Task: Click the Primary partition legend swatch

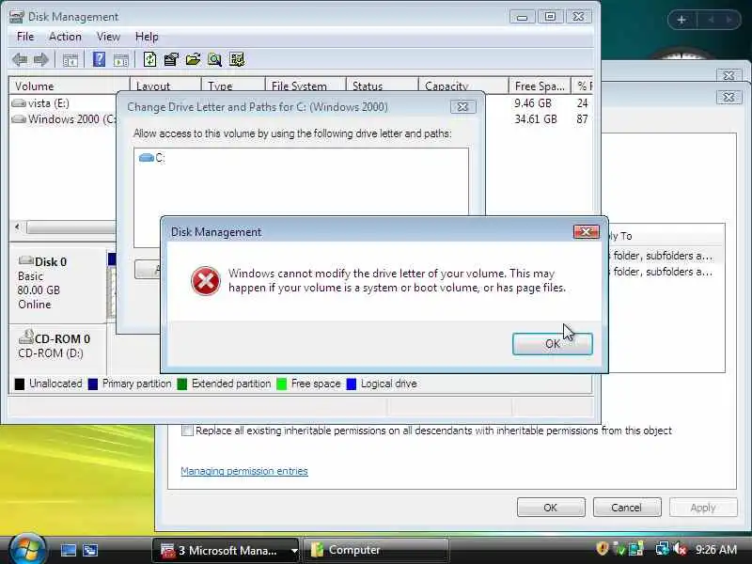Action: tap(93, 384)
